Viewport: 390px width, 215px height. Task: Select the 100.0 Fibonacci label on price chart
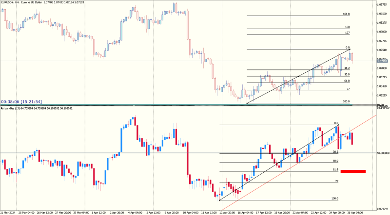coord(346,101)
